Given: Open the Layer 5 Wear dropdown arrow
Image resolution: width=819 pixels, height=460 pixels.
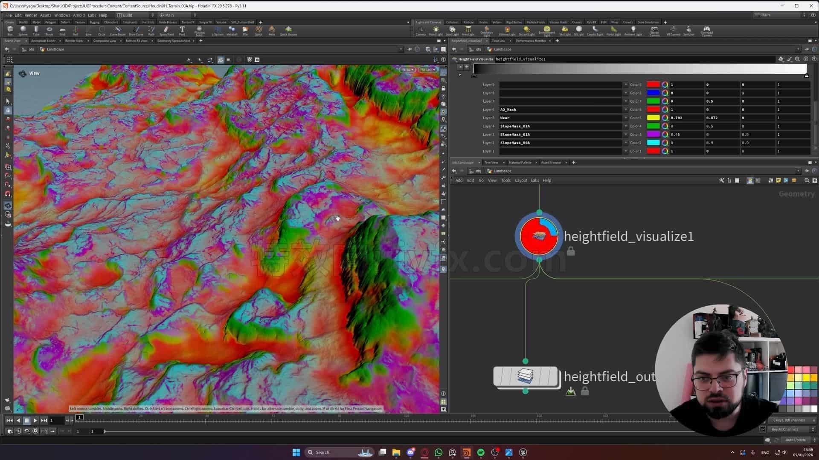Looking at the screenshot, I should coord(626,118).
